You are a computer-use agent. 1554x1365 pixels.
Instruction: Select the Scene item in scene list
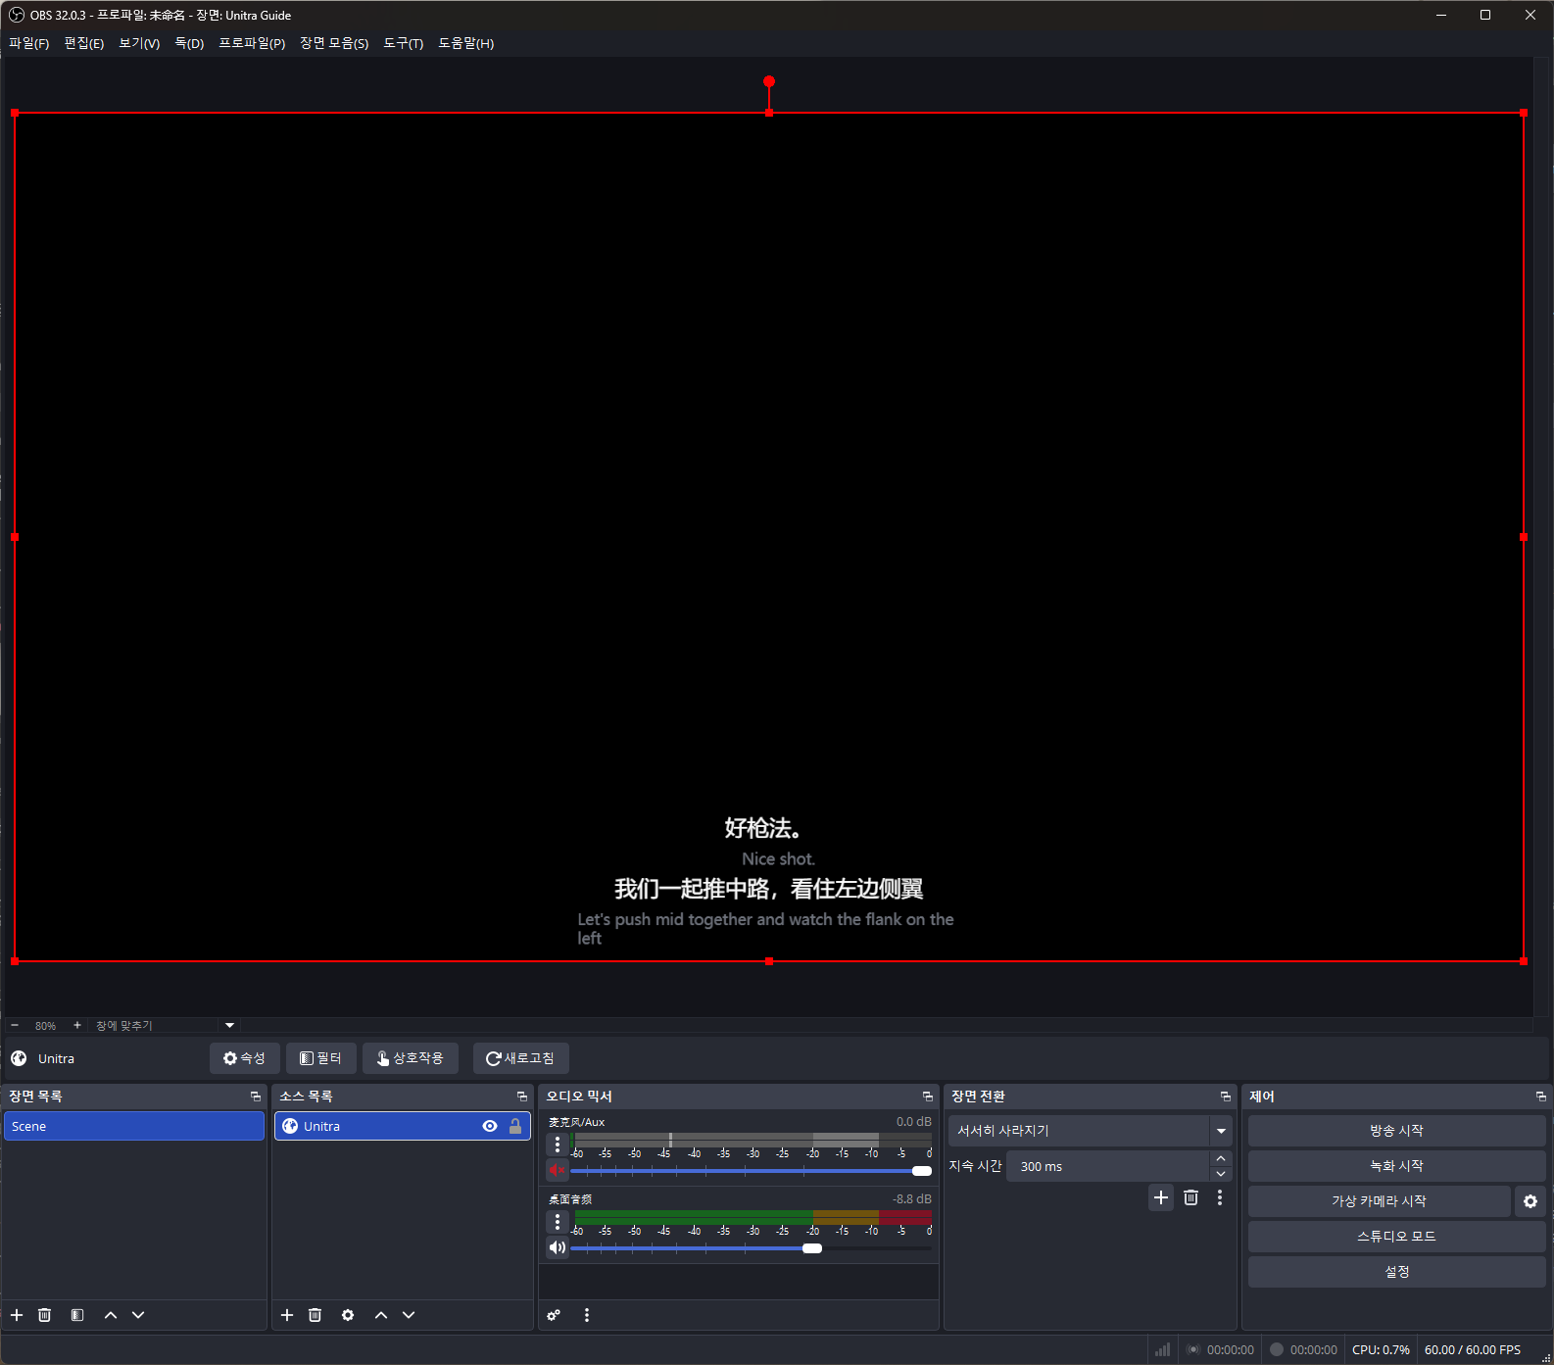pyautogui.click(x=134, y=1126)
